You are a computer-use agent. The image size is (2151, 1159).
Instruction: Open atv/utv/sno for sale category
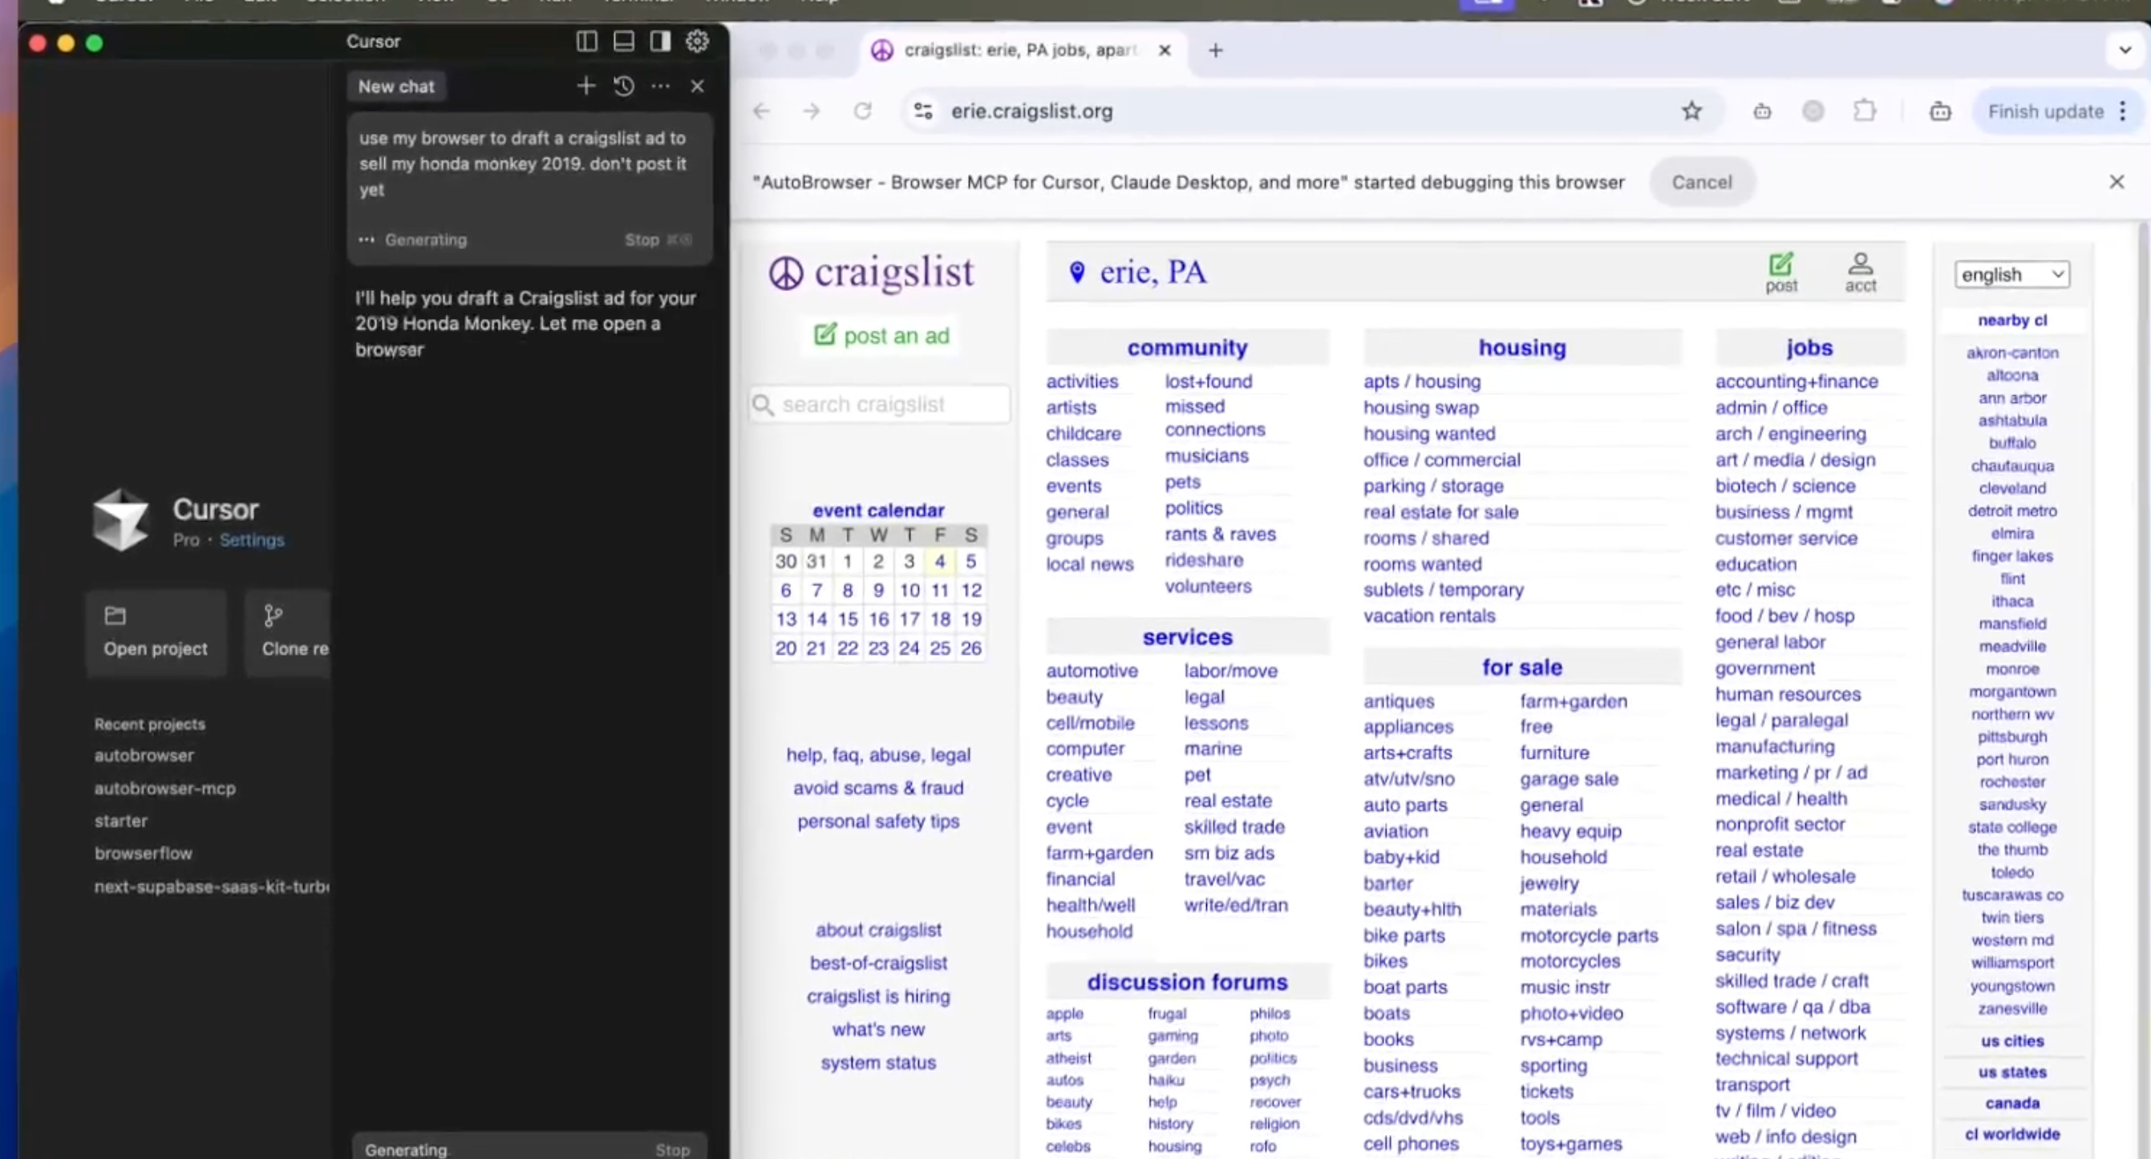(x=1408, y=778)
